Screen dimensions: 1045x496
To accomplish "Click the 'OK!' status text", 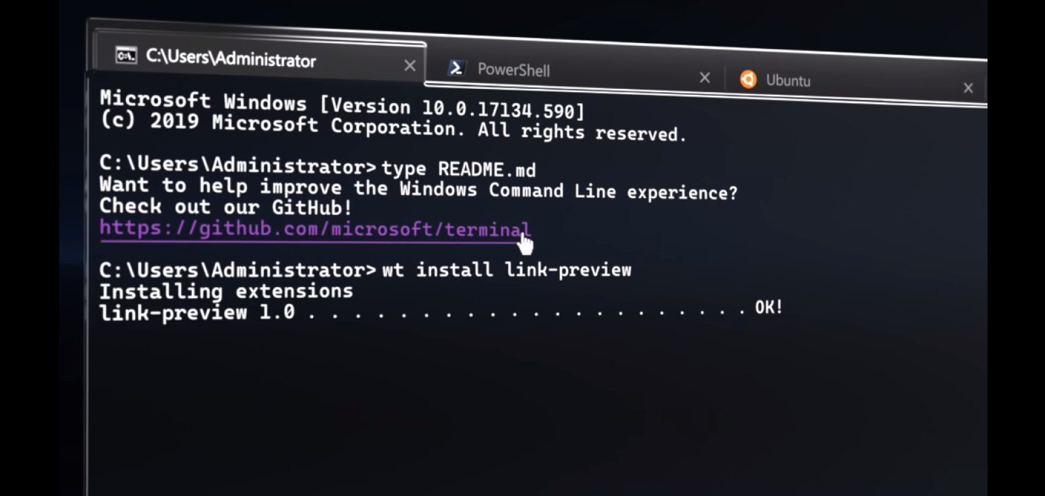I will 769,306.
